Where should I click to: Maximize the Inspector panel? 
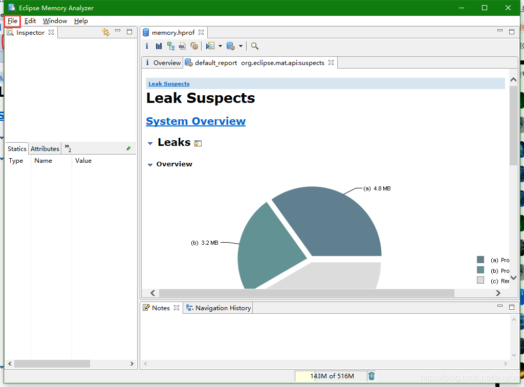click(x=129, y=32)
